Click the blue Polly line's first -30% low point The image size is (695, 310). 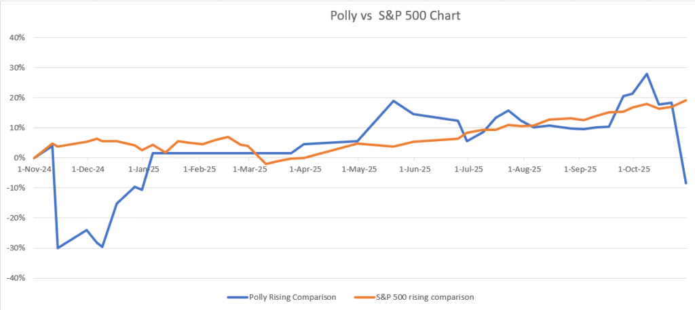coord(58,248)
